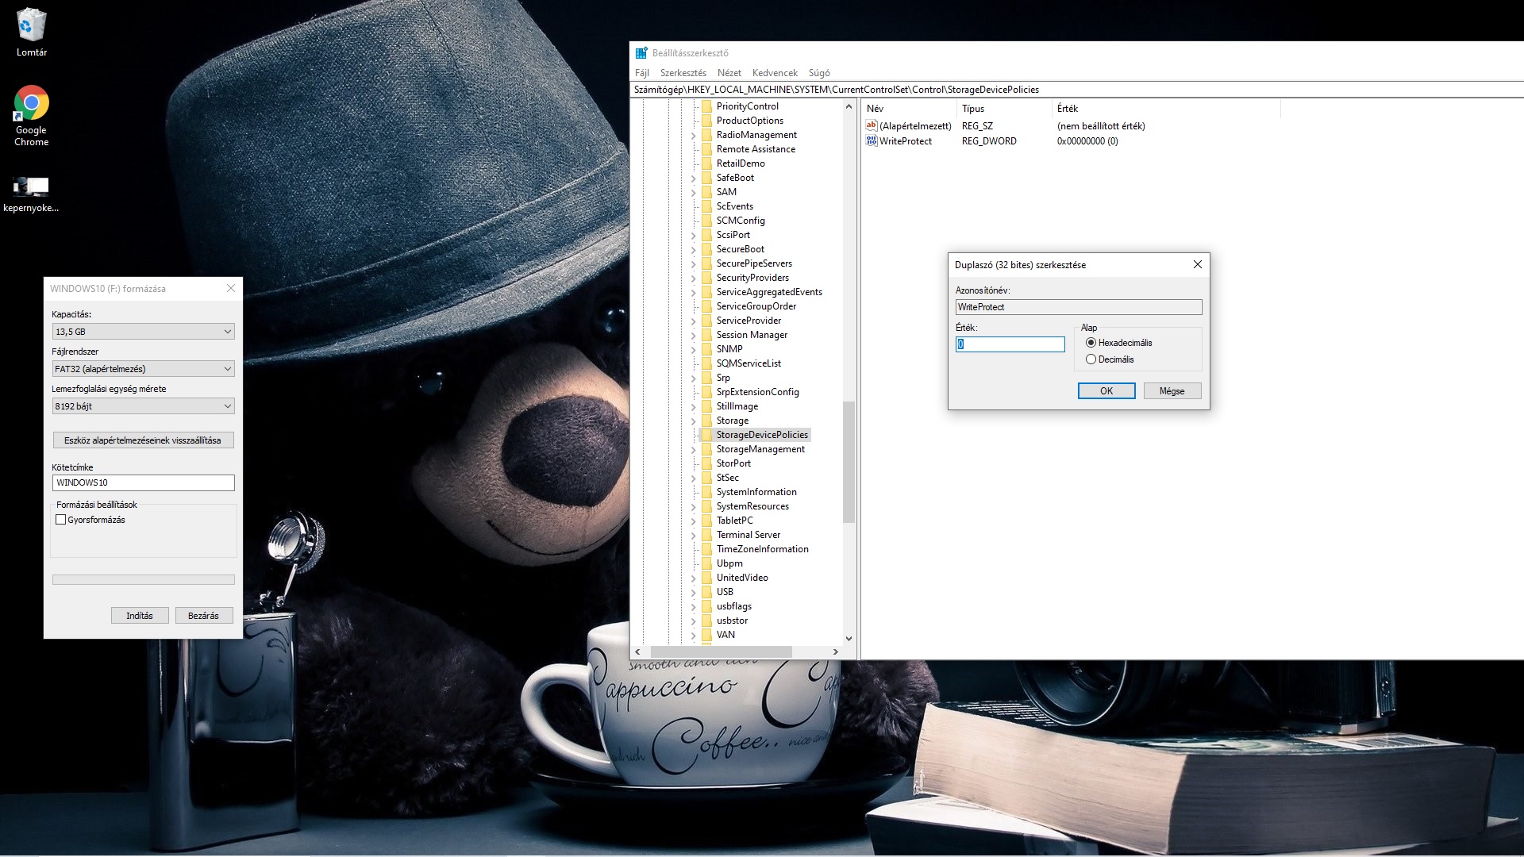
Task: Select the Decimális radio button
Action: (x=1091, y=359)
